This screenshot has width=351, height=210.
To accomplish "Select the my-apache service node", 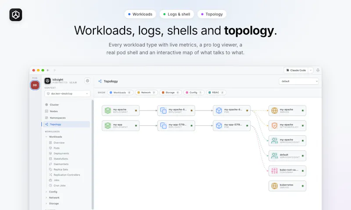I will click(x=287, y=110).
